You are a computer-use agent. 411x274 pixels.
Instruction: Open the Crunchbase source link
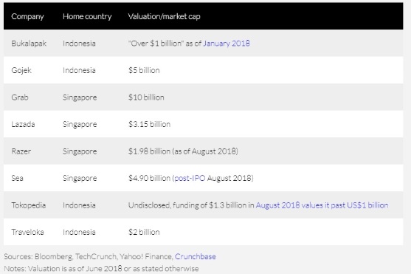pyautogui.click(x=196, y=256)
